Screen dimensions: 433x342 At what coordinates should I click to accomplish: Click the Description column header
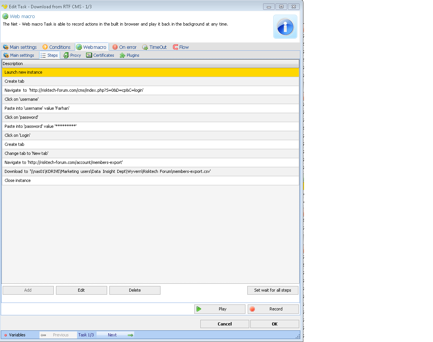150,64
